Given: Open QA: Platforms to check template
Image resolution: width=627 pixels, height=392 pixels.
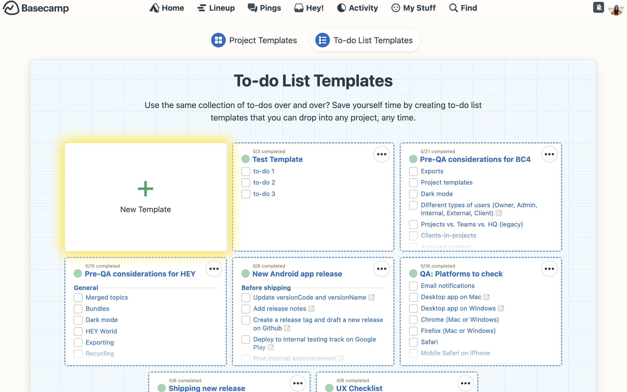Looking at the screenshot, I should (x=461, y=274).
